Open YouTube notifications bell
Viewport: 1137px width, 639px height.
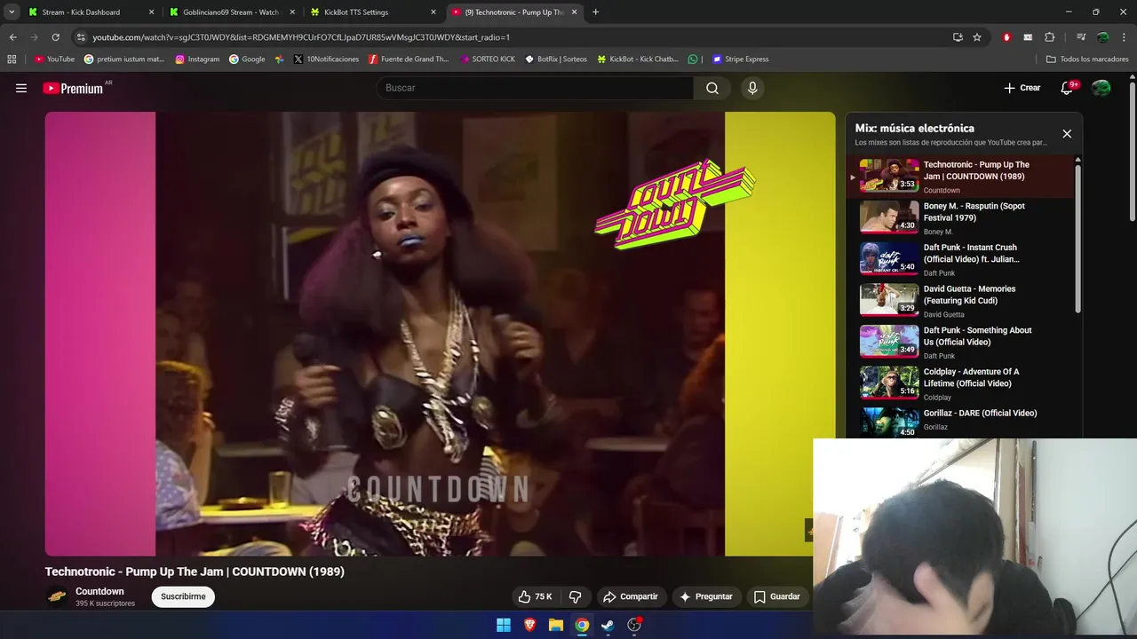pyautogui.click(x=1068, y=88)
